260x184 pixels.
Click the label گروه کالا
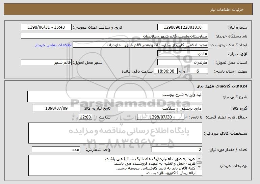239,108
